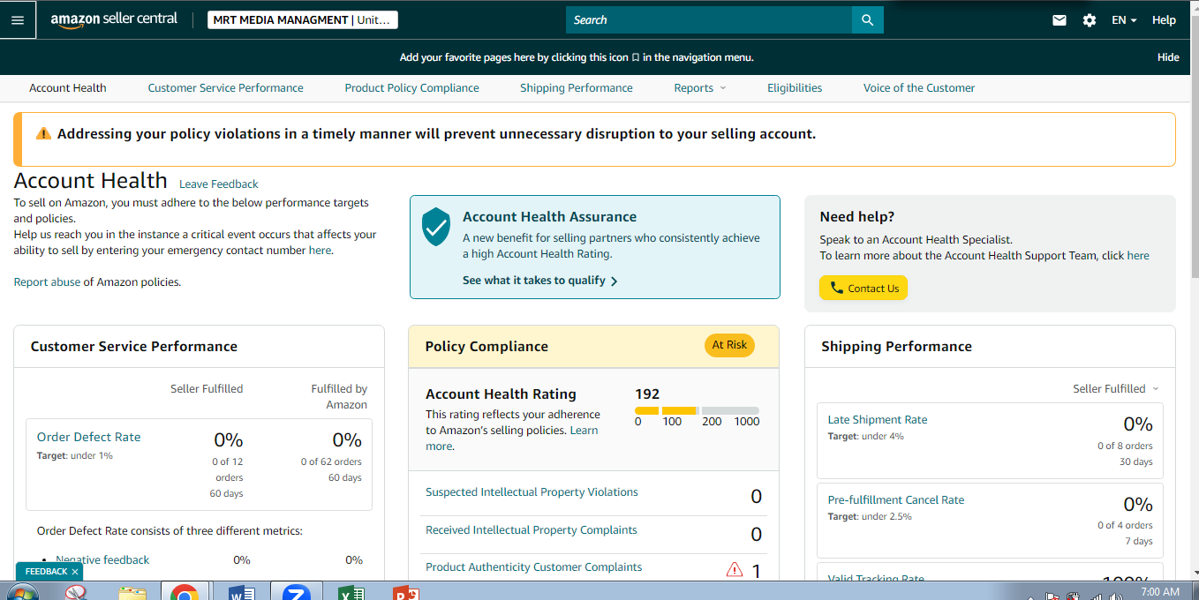Image resolution: width=1199 pixels, height=600 pixels.
Task: Open Zoom from the taskbar
Action: (x=296, y=593)
